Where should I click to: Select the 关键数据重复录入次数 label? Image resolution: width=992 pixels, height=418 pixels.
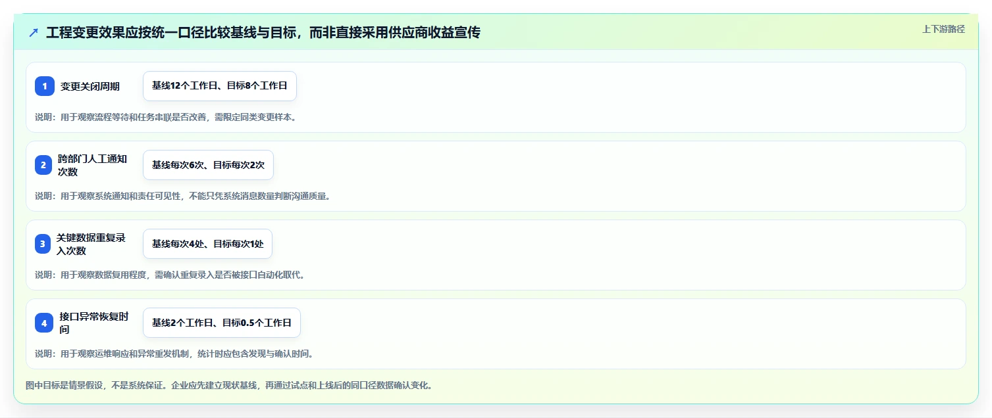click(91, 244)
